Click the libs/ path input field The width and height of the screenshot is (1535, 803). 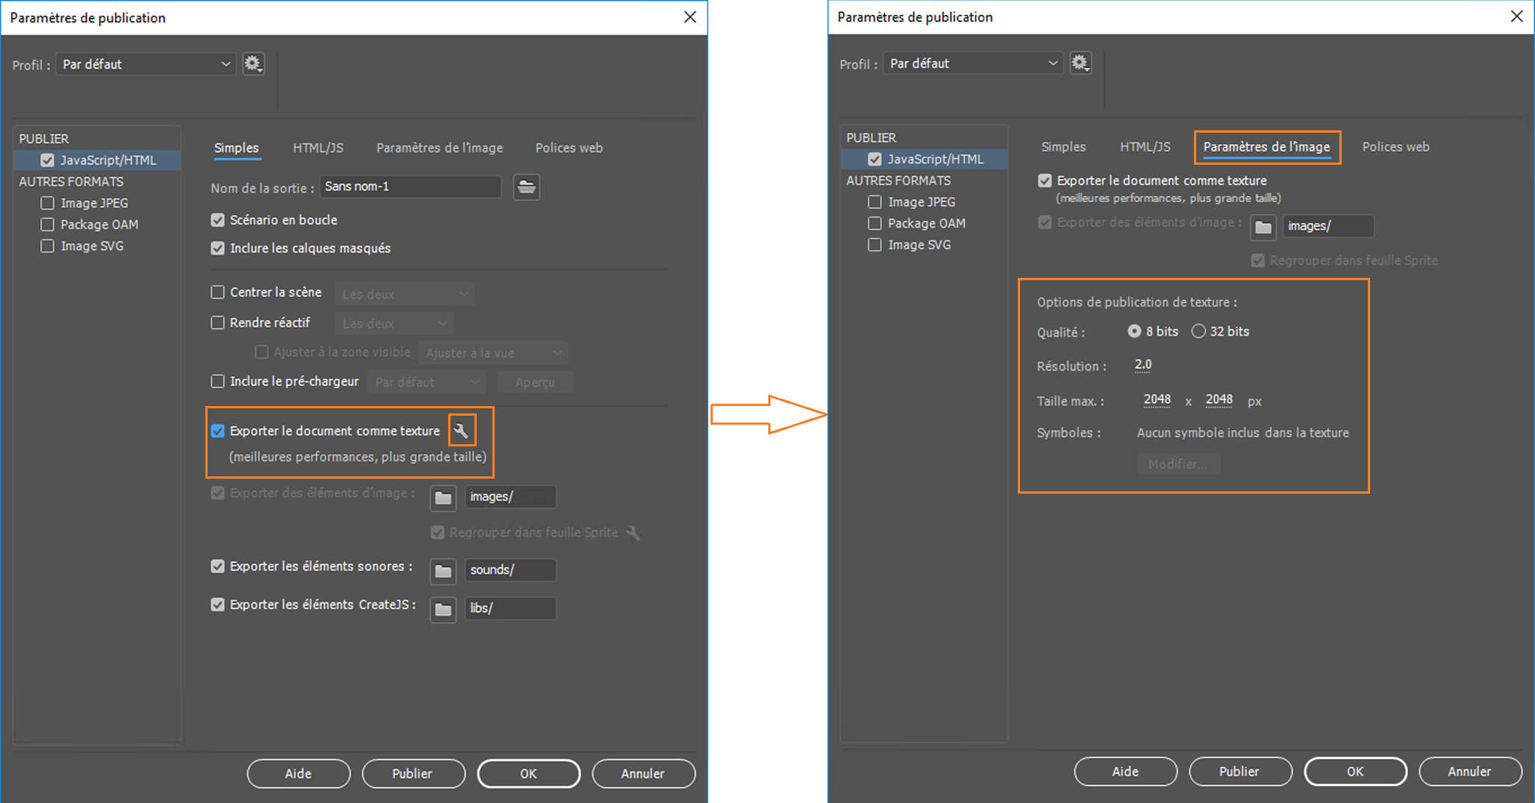point(510,608)
